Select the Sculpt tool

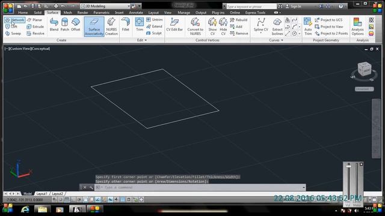tap(154, 33)
